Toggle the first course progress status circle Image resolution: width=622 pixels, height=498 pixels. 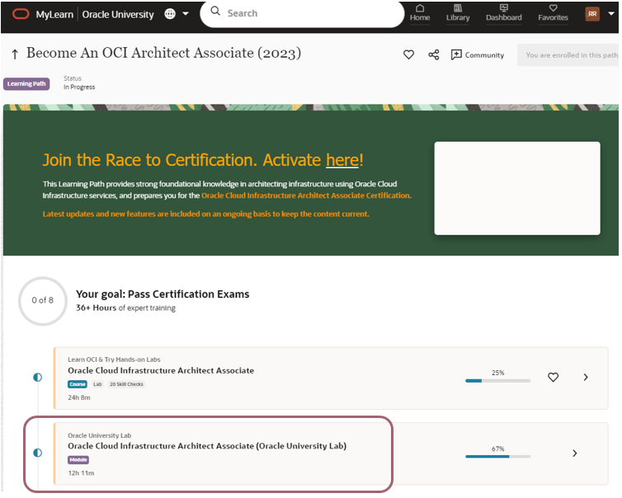point(37,377)
